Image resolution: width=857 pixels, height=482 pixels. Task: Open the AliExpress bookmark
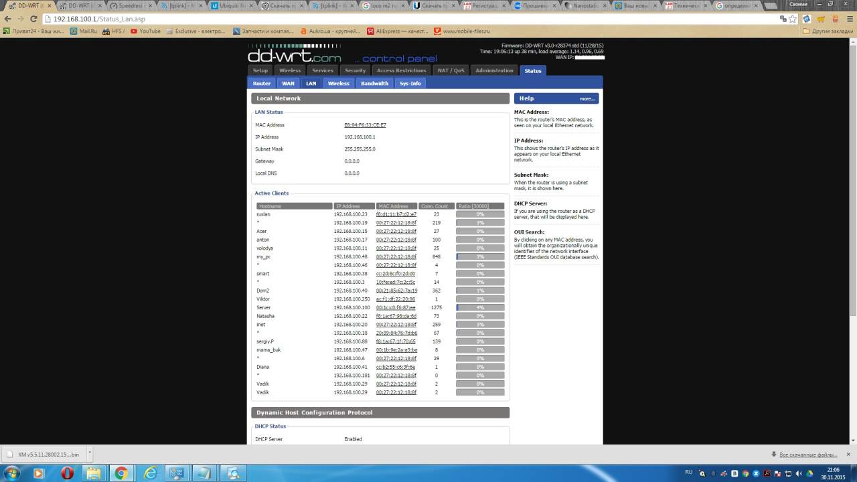click(396, 31)
